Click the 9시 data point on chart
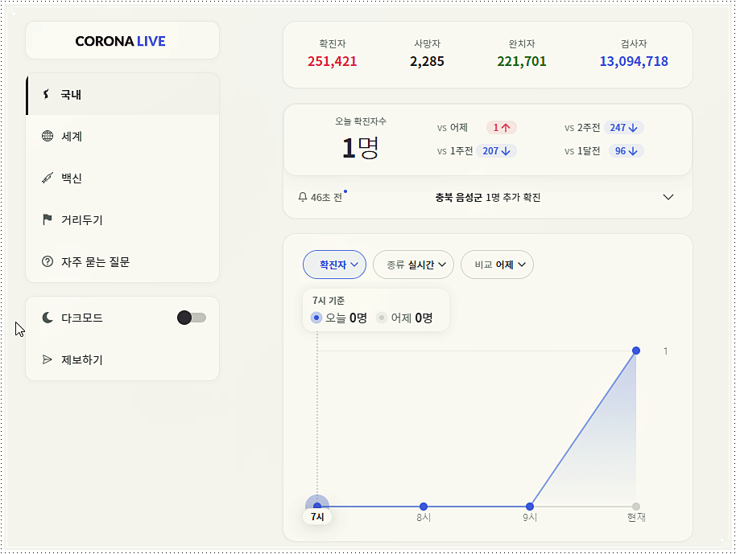Viewport: 736px width, 554px height. coord(530,507)
